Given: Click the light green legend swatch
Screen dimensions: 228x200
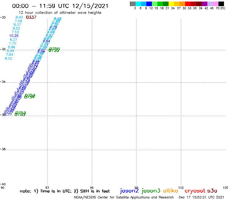Looking at the screenshot, I should pyautogui.click(x=155, y=4).
